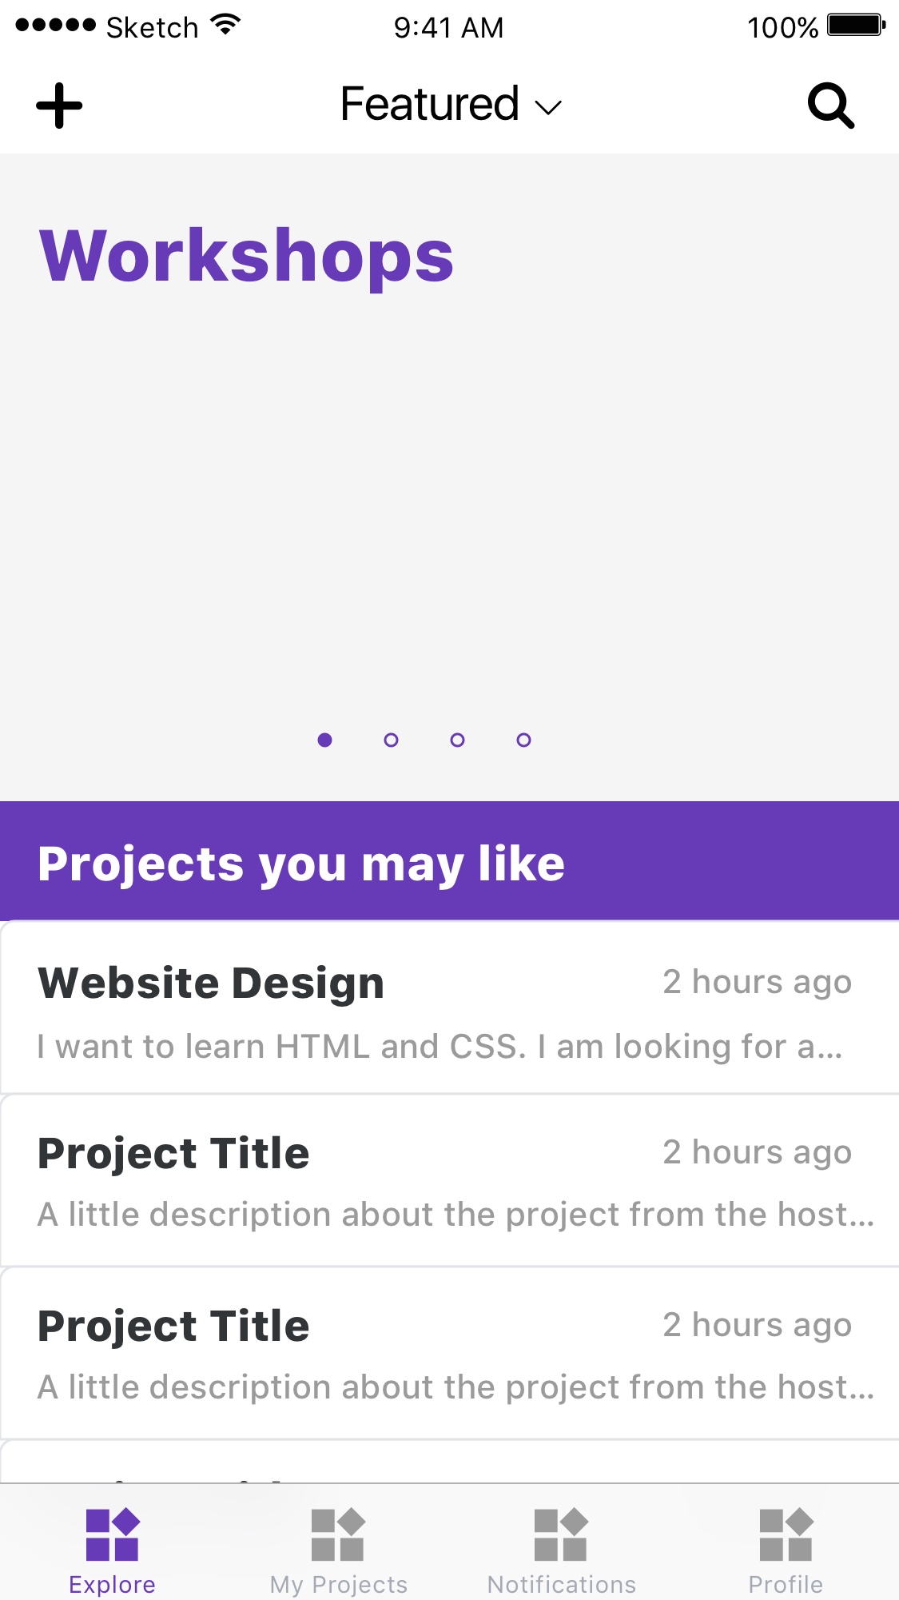The image size is (899, 1600).
Task: Open the second Project Title item
Action: (449, 1353)
